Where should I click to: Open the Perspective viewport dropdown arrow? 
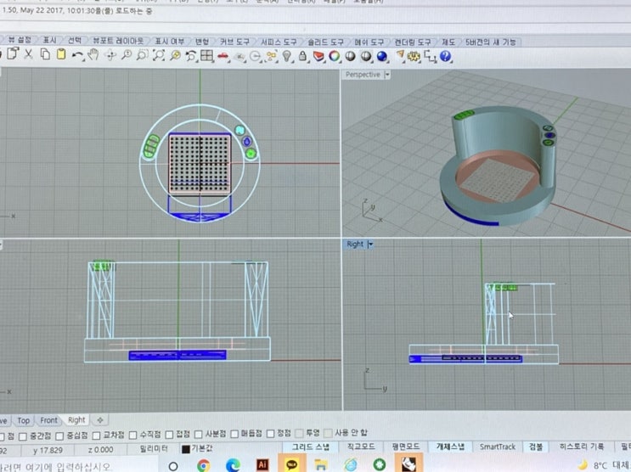tap(387, 75)
